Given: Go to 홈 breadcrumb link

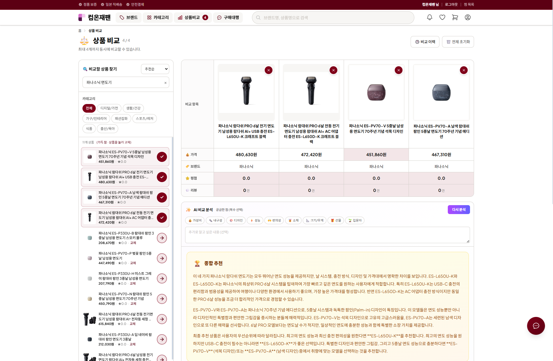Looking at the screenshot, I should pos(80,31).
